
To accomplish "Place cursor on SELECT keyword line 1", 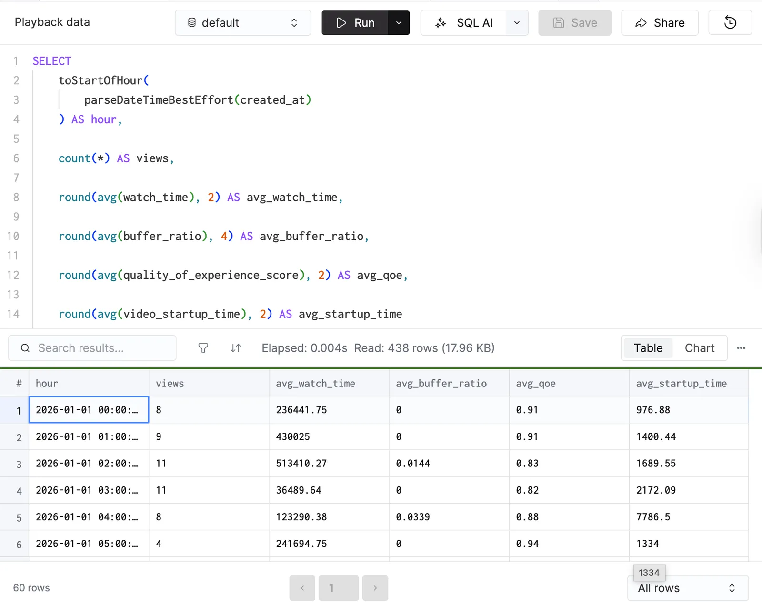I will tap(51, 61).
